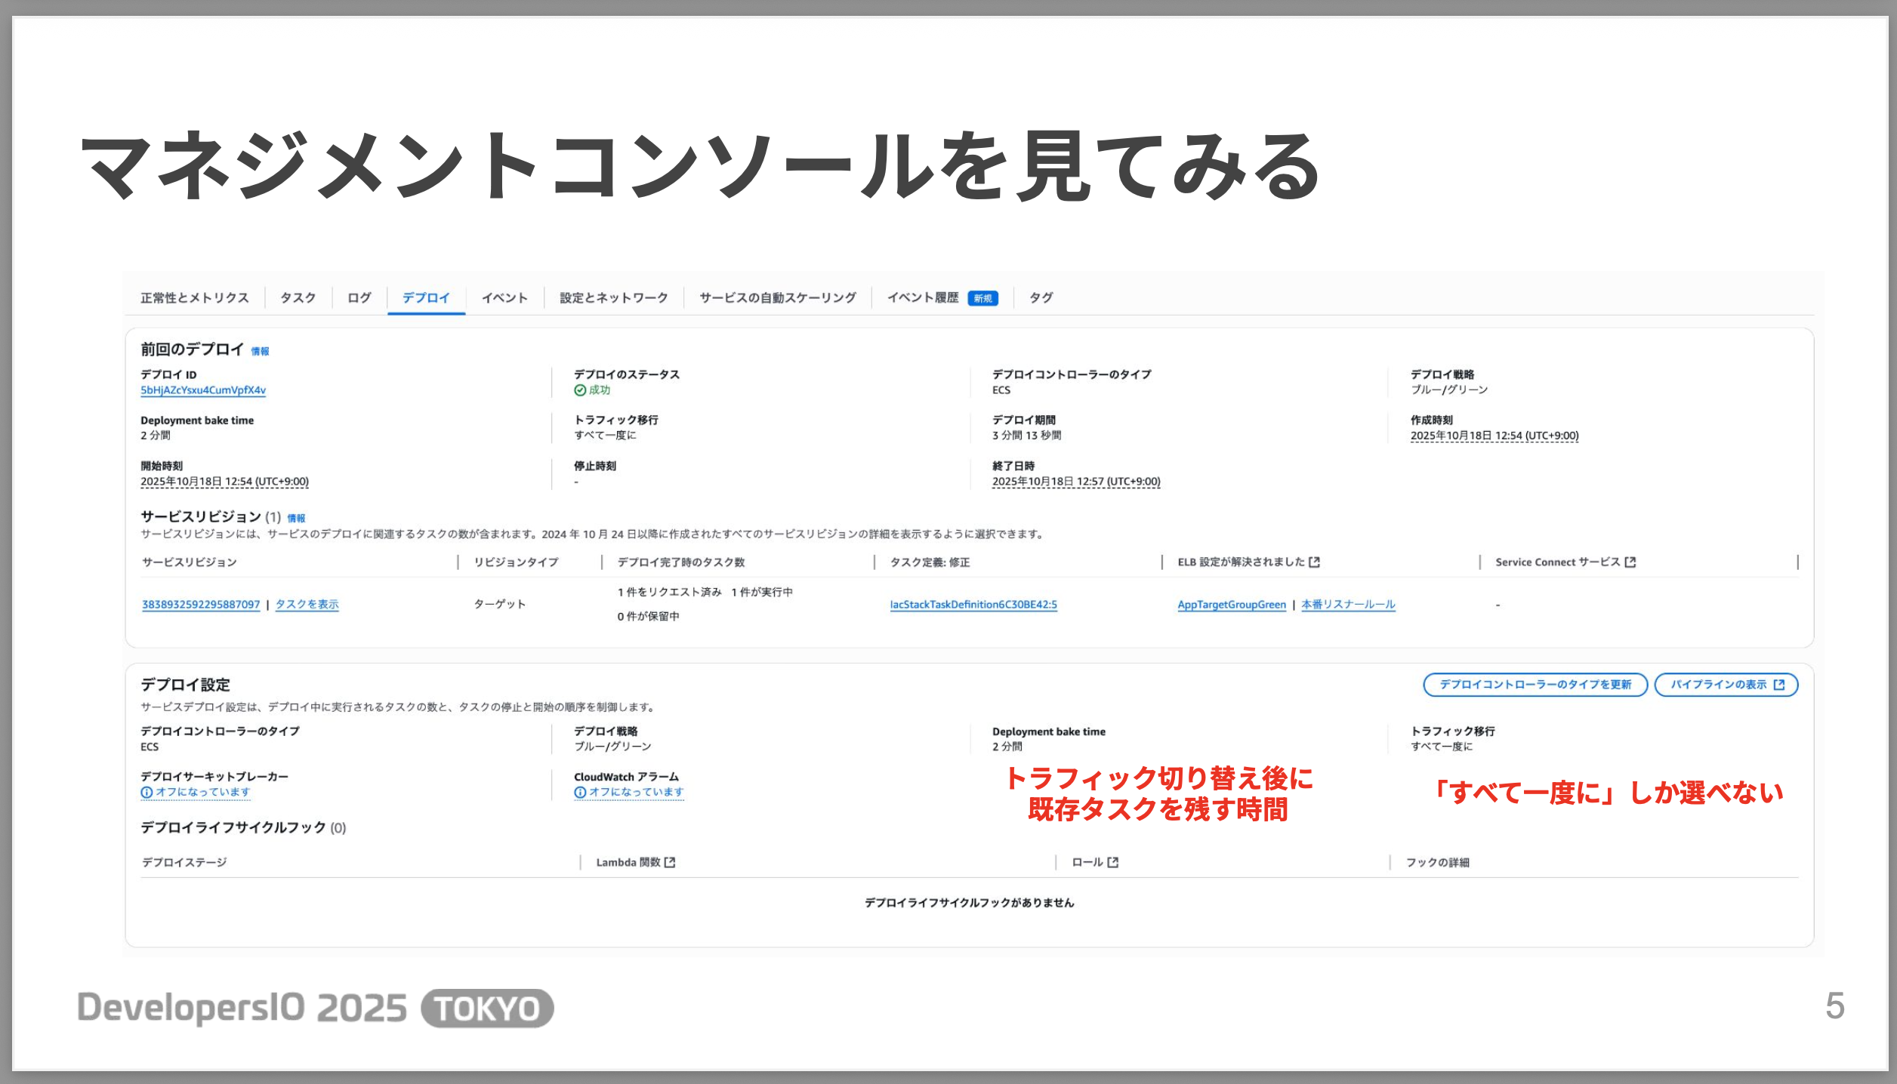Switch to the タスク tab
Image resolution: width=1897 pixels, height=1084 pixels.
coord(298,297)
